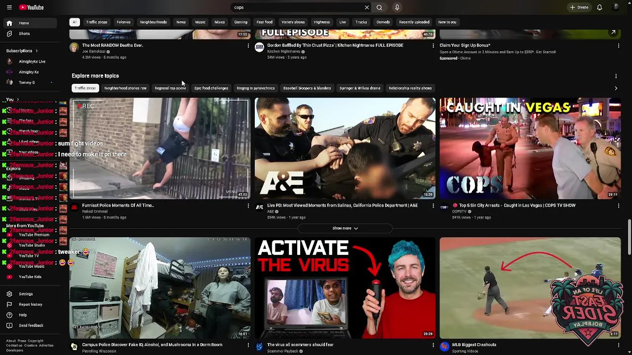The height and width of the screenshot is (355, 632).
Task: Open options for 'The virus all scammers' video
Action: pyautogui.click(x=433, y=345)
